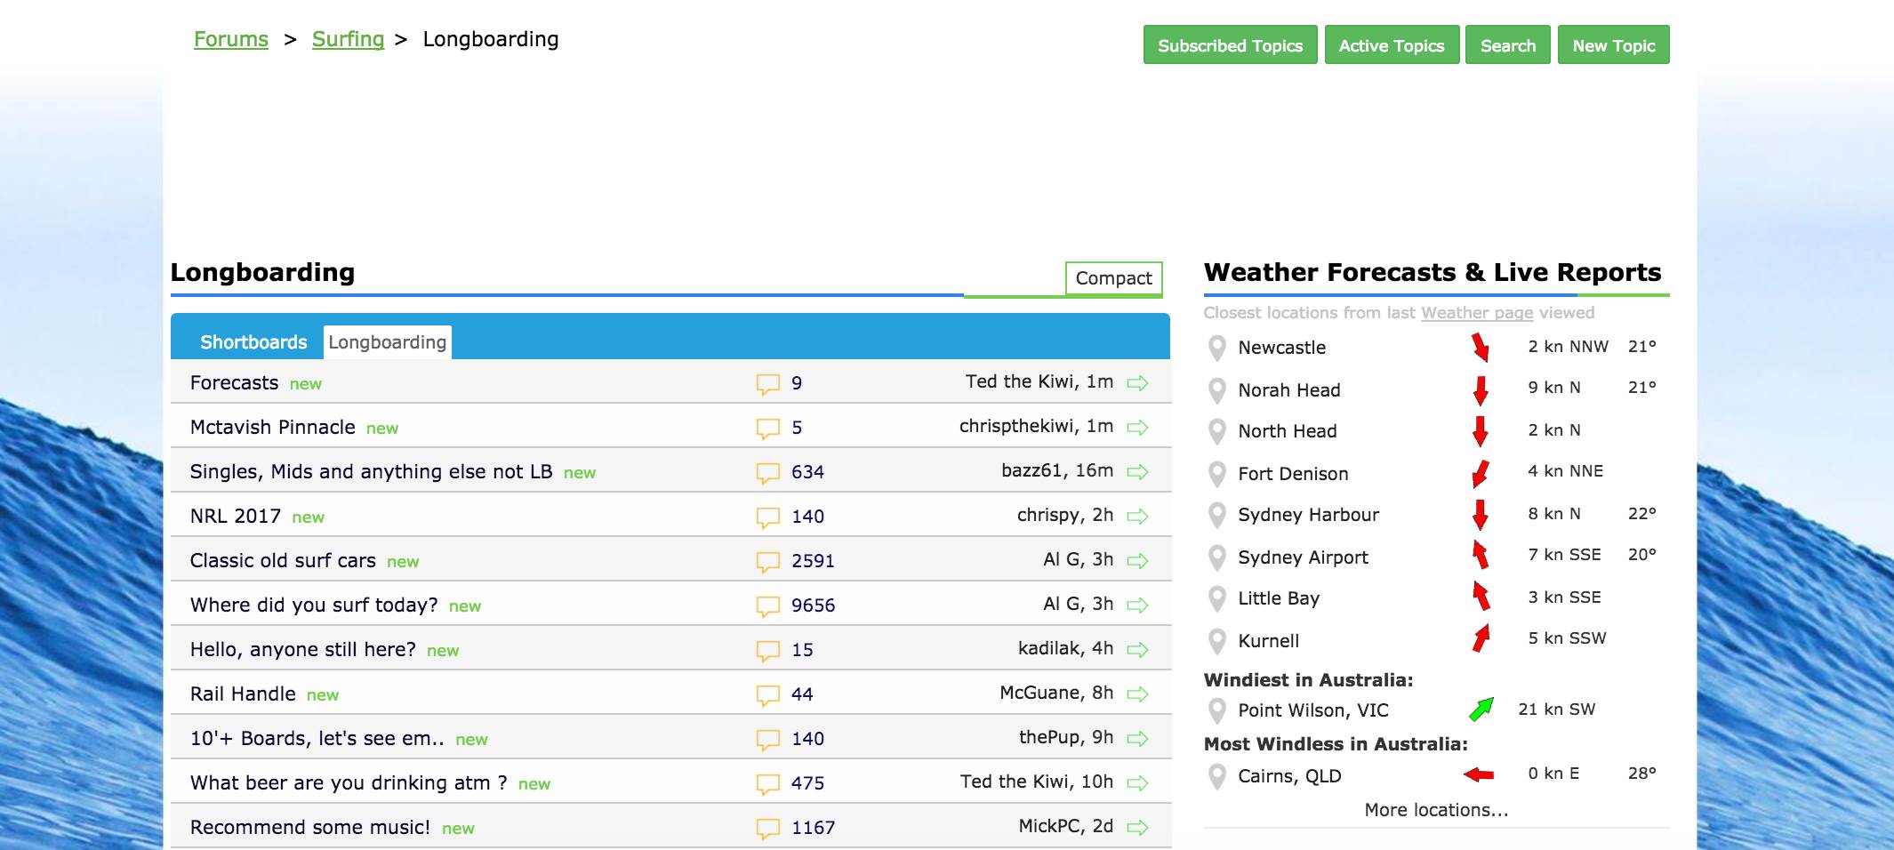
Task: Click the green arrow next to Ted the Kiwi, 1m
Action: click(1137, 383)
